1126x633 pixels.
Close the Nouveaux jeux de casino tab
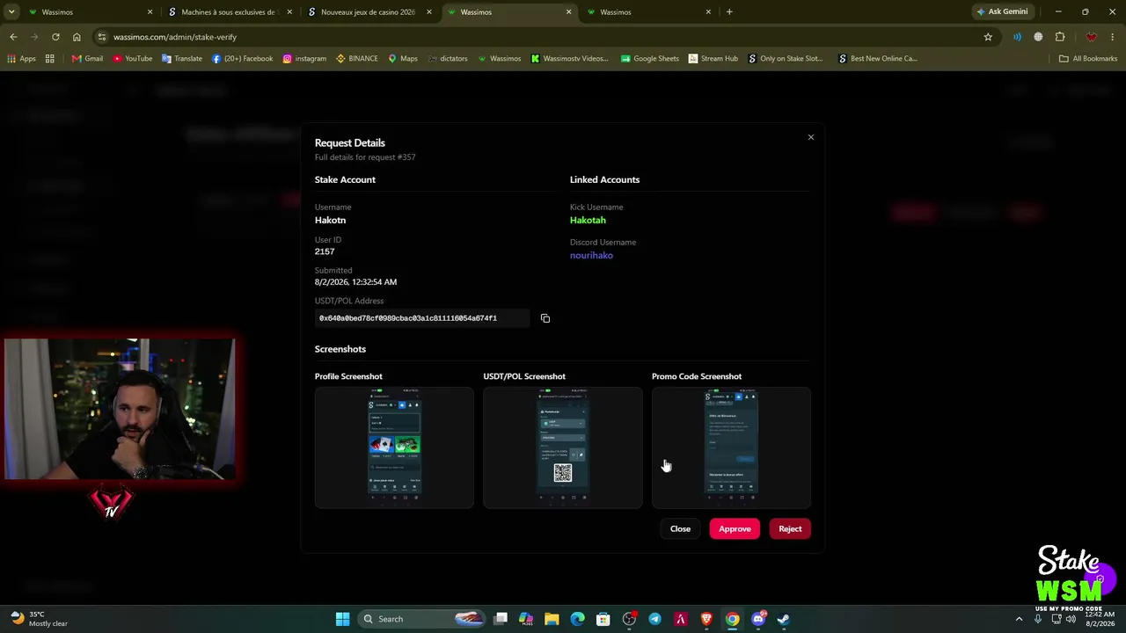(429, 12)
